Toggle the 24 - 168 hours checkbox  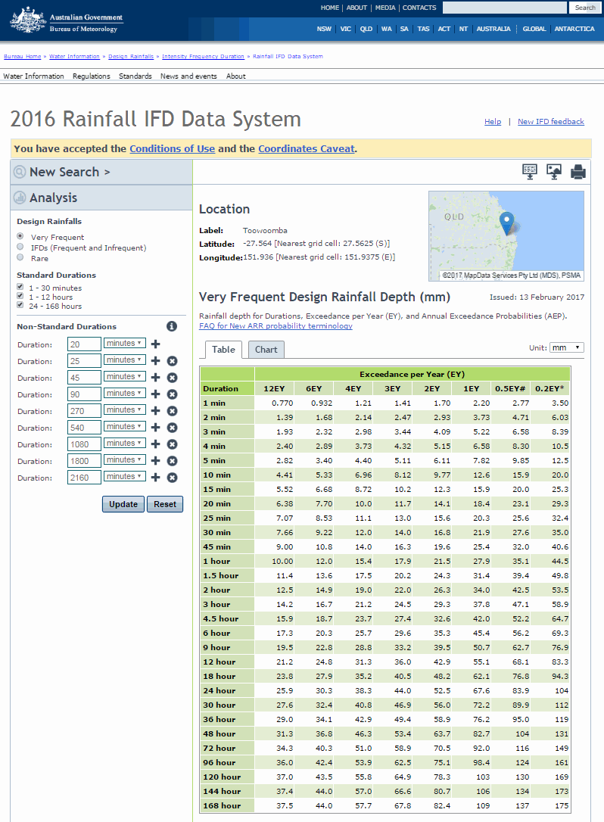20,304
